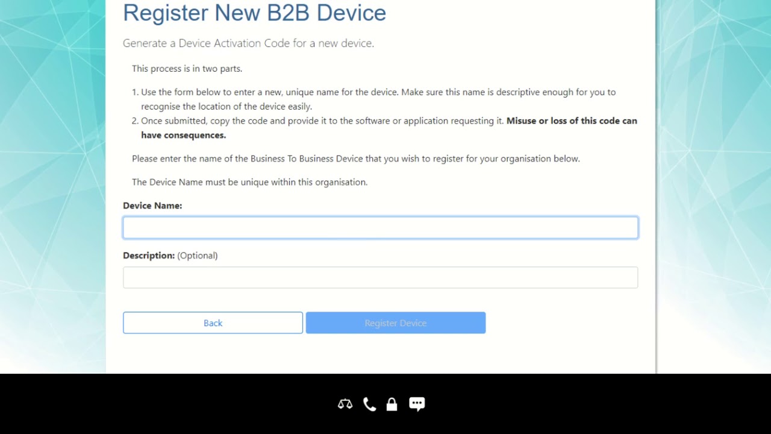Open the phone contact icon
Viewport: 771px width, 434px height.
(x=370, y=404)
